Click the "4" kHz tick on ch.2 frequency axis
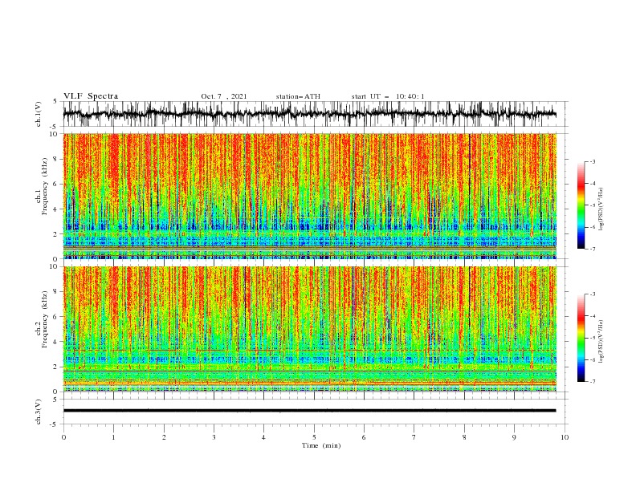The height and width of the screenshot is (491, 636). click(x=56, y=343)
